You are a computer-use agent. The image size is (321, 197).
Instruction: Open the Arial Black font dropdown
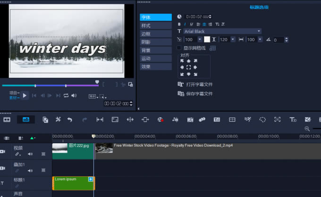pyautogui.click(x=259, y=32)
